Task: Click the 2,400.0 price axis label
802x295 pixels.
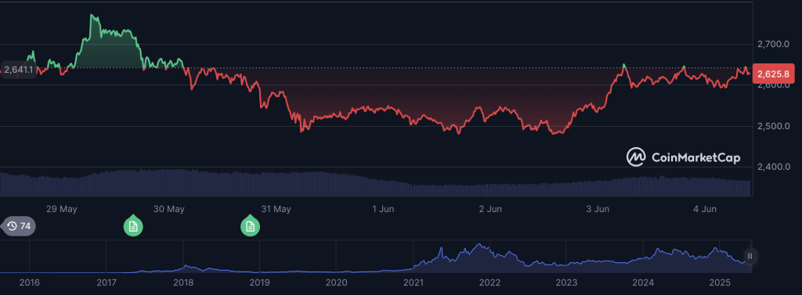Action: point(773,167)
